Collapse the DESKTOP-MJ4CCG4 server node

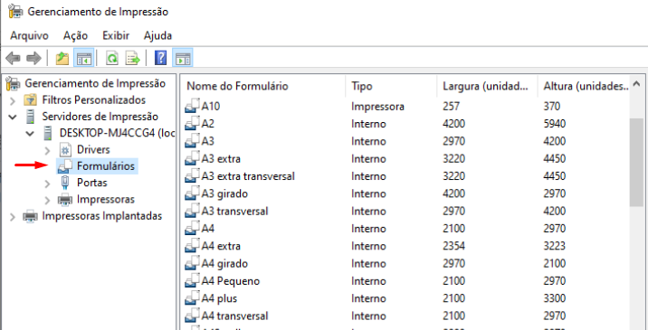point(30,134)
